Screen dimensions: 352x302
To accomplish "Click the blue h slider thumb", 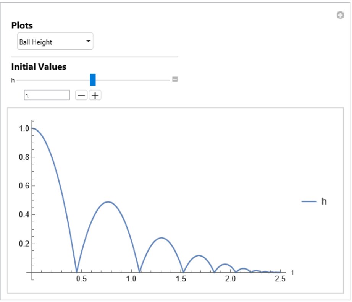I will (x=93, y=80).
